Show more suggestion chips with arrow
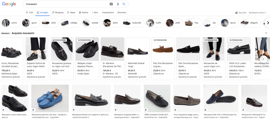The width and height of the screenshot is (270, 121). (x=268, y=23)
